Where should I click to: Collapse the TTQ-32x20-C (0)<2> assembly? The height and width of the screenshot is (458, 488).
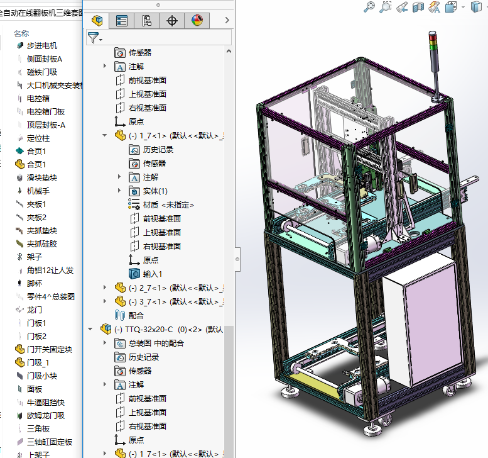pos(90,329)
